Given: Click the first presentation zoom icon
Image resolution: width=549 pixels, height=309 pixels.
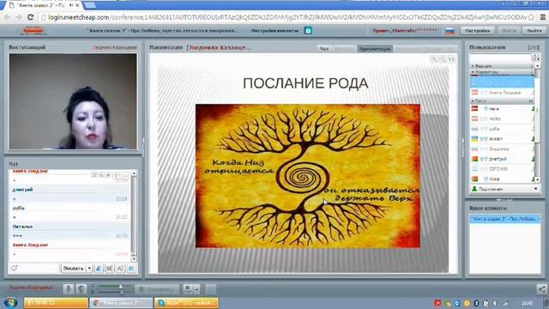Looking at the screenshot, I should tap(435, 59).
